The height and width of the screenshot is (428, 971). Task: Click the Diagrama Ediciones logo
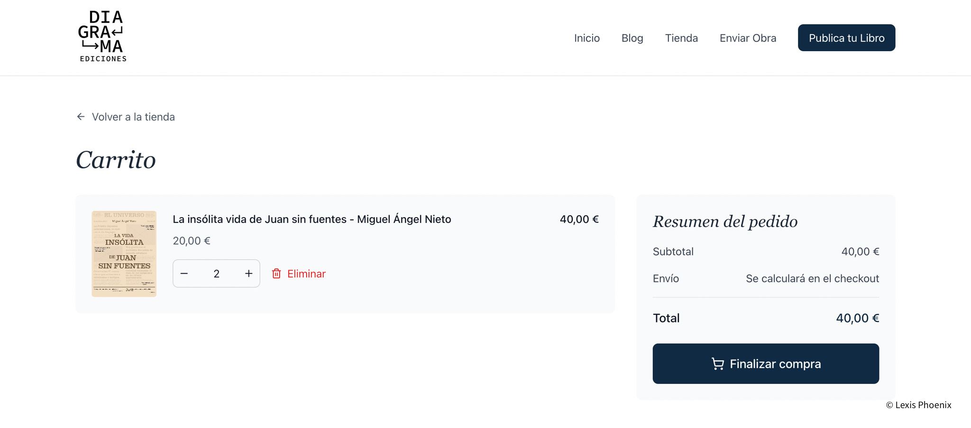pos(102,36)
